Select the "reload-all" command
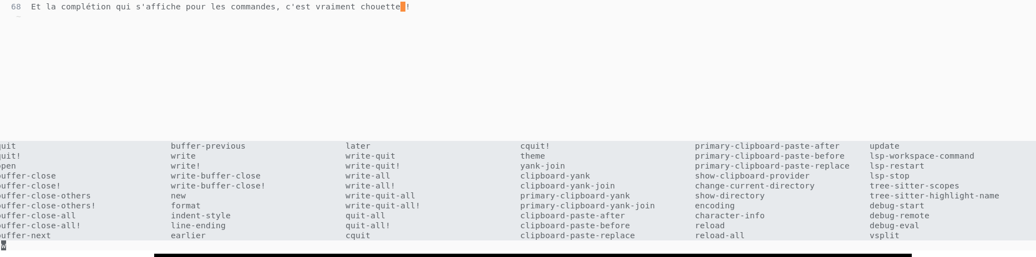Viewport: 1036px width, 257px height. [720, 235]
